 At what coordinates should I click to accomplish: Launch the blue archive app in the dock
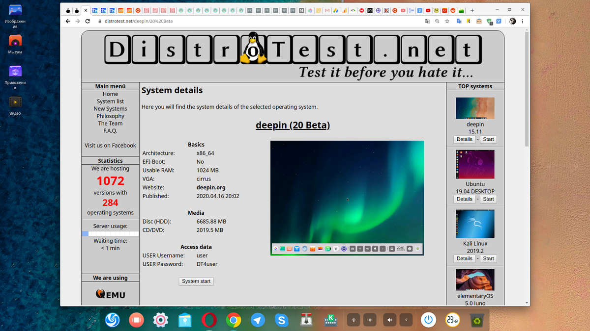coord(185,320)
